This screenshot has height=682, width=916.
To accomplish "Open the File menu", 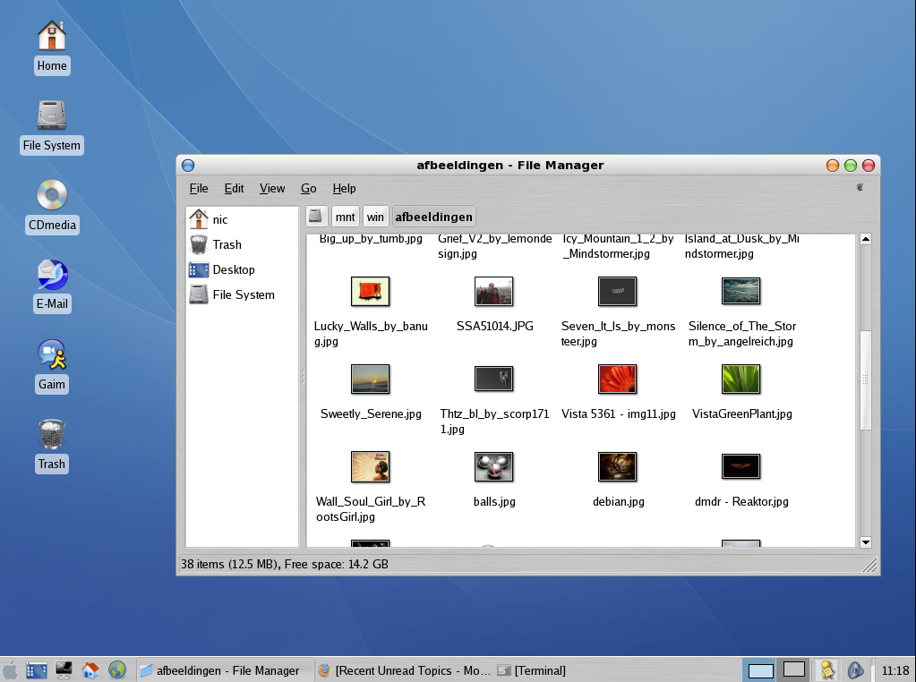I will point(199,188).
